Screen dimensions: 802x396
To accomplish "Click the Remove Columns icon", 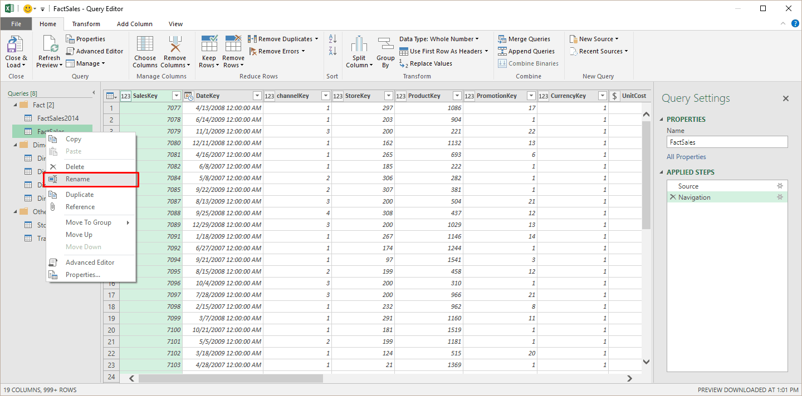I will (x=175, y=44).
